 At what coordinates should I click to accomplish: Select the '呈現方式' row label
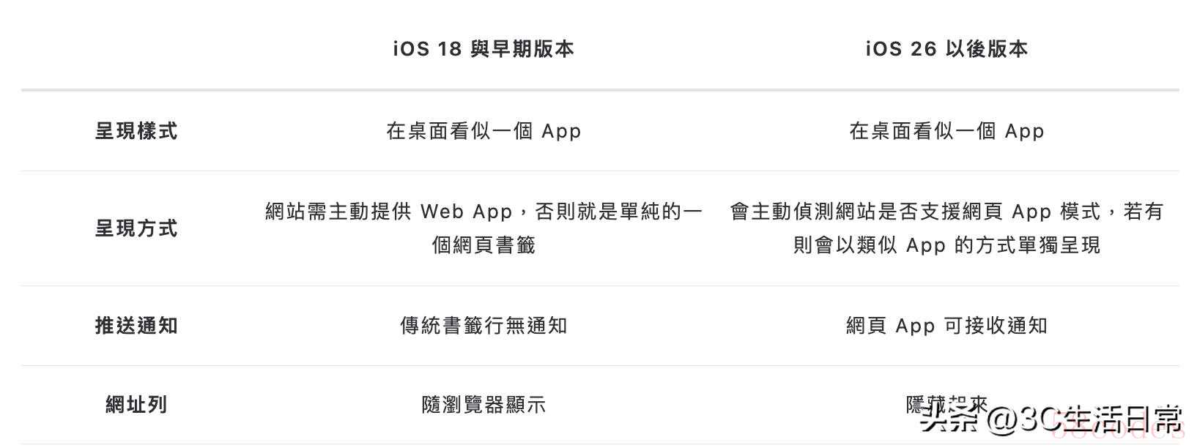tap(136, 228)
